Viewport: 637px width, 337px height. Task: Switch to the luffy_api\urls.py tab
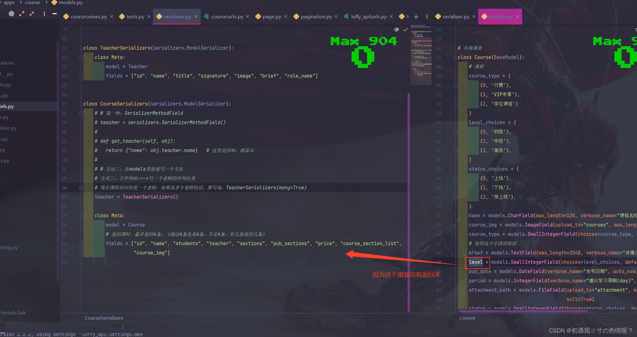pyautogui.click(x=368, y=16)
